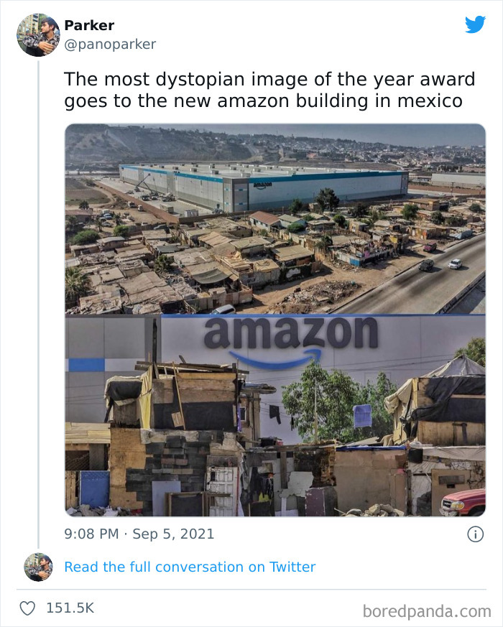The width and height of the screenshot is (503, 627).
Task: Click the Sep 5, 2021 date
Action: tap(173, 534)
